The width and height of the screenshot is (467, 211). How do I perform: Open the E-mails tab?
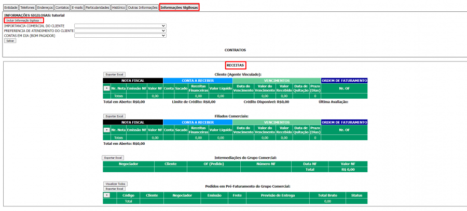point(77,8)
